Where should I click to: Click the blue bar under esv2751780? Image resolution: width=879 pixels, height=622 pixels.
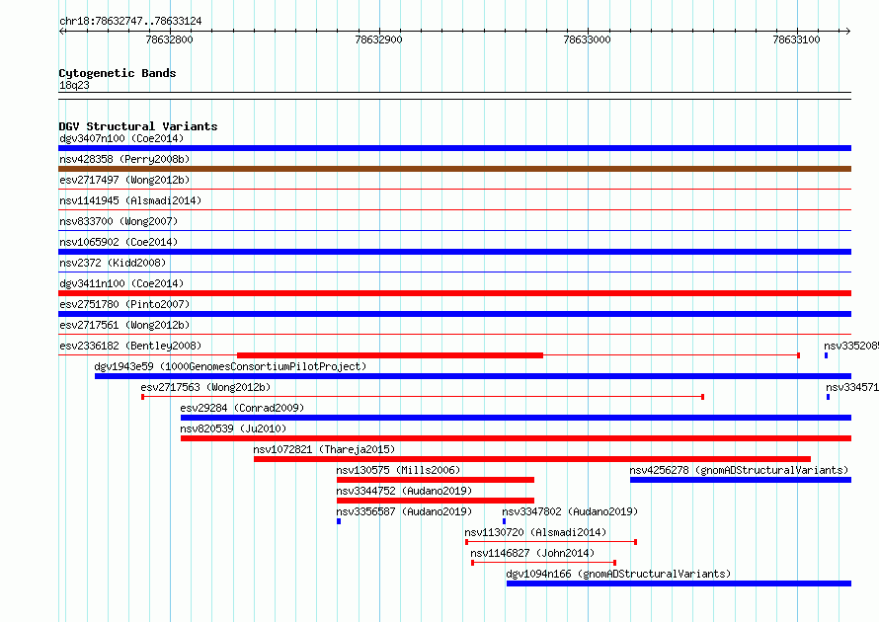(x=454, y=314)
